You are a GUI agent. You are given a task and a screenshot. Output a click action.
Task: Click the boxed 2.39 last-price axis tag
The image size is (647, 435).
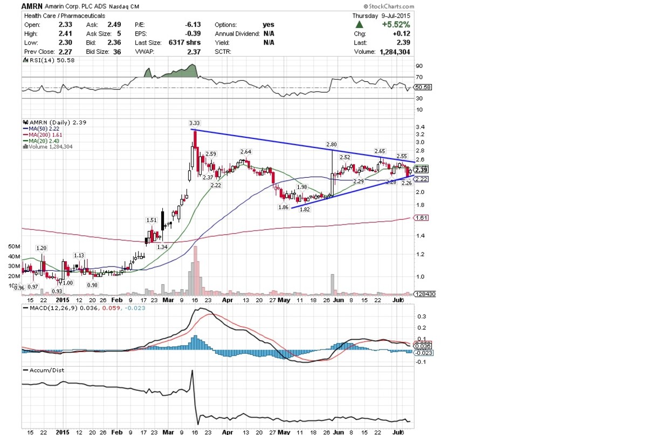(x=422, y=170)
